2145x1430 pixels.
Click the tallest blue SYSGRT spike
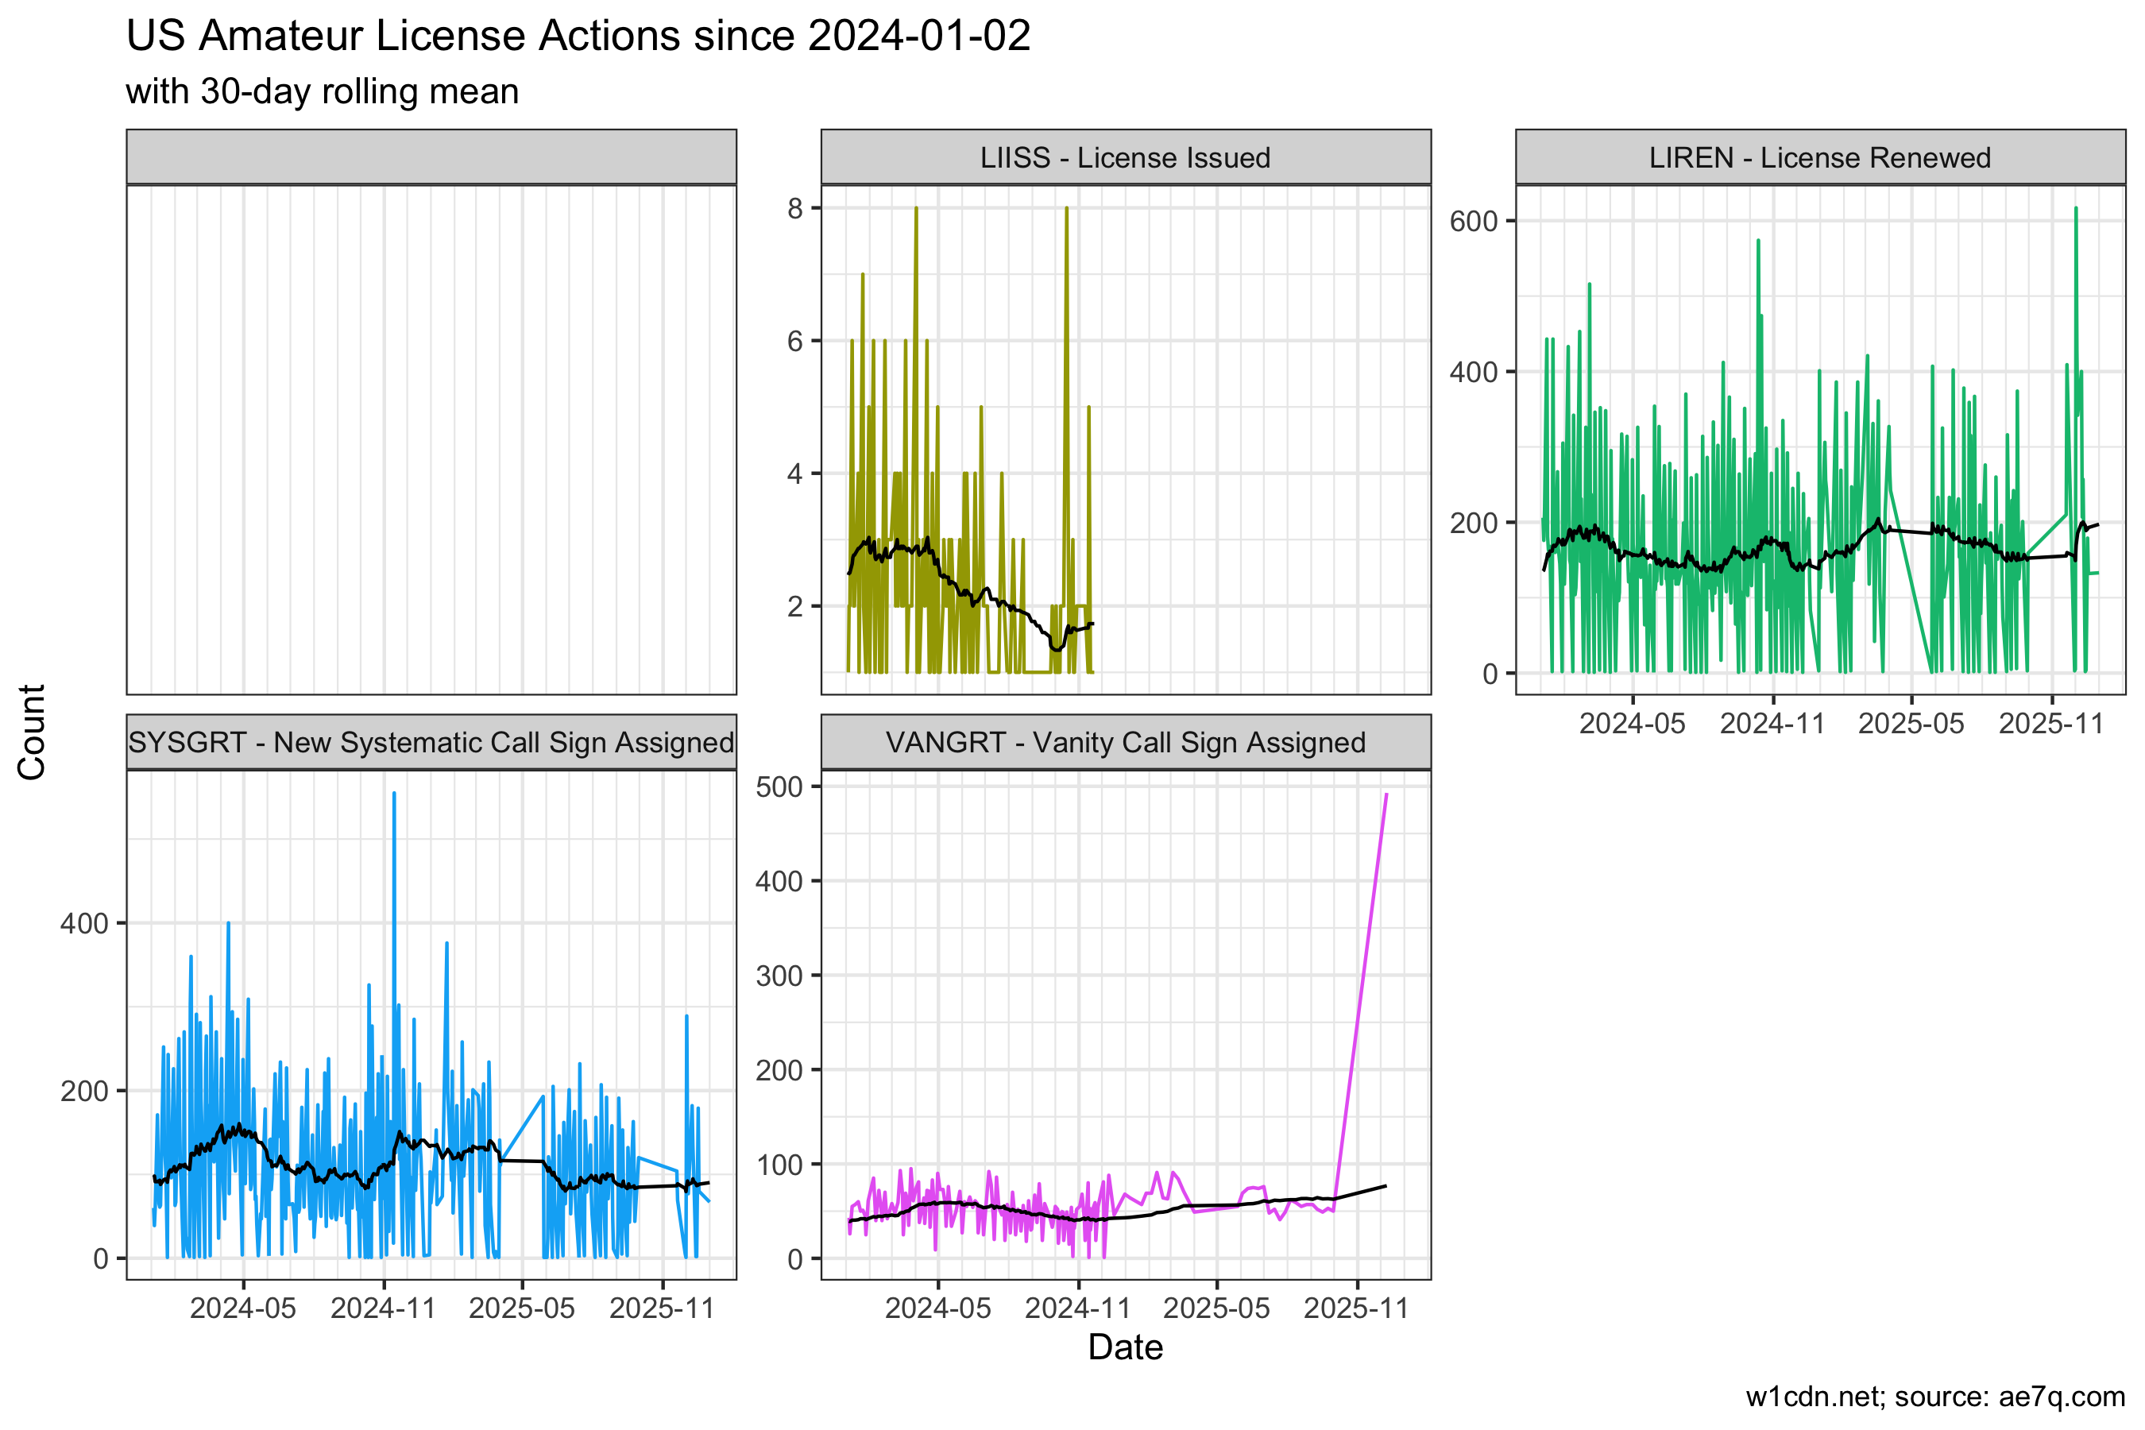394,794
